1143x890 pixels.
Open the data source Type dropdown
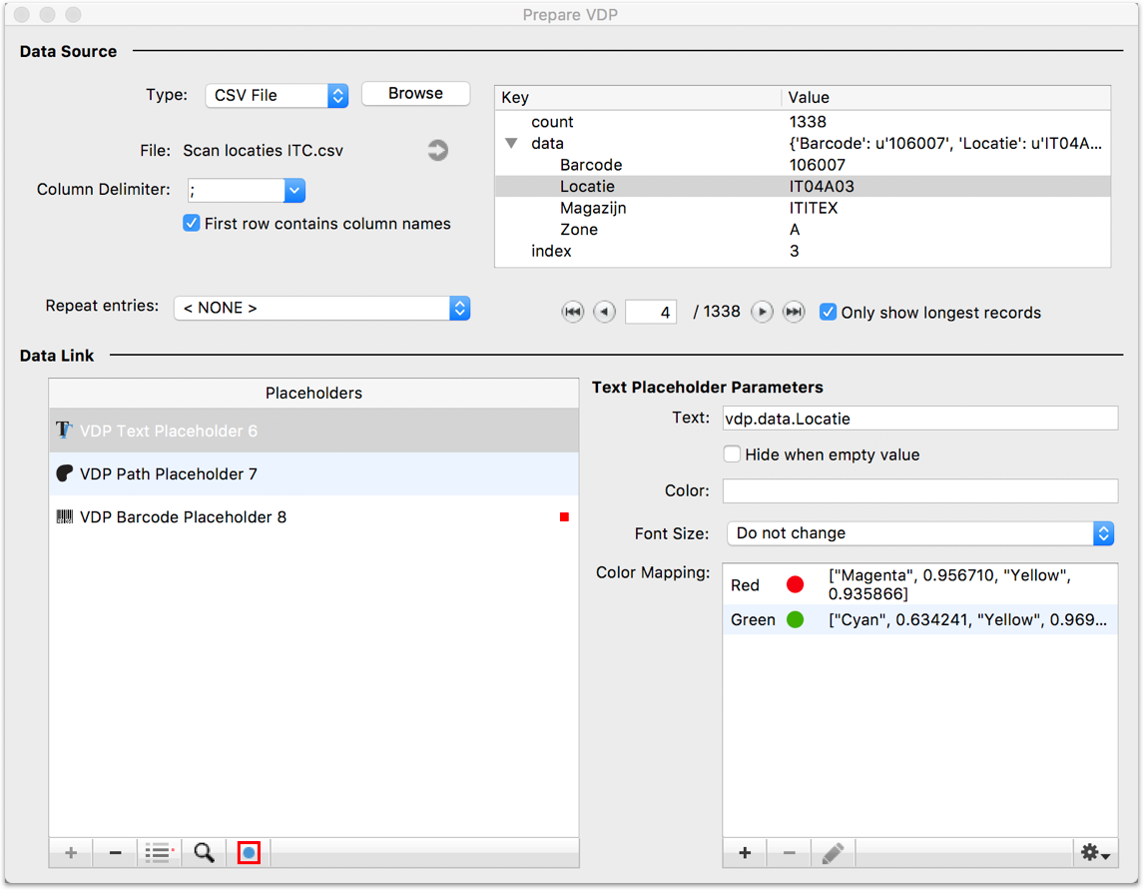[277, 95]
